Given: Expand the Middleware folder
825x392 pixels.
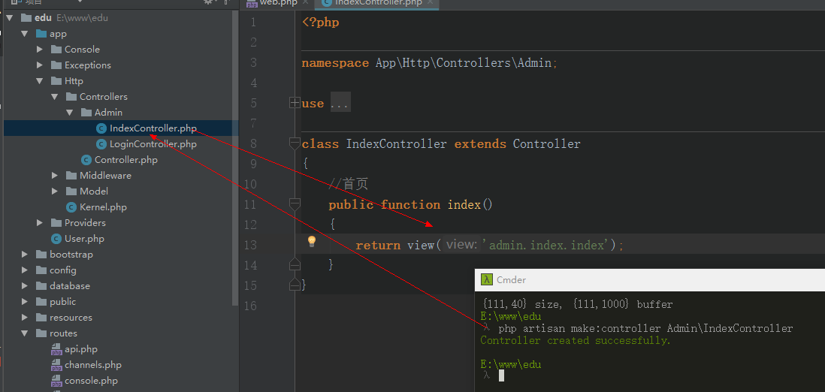Looking at the screenshot, I should pos(55,176).
